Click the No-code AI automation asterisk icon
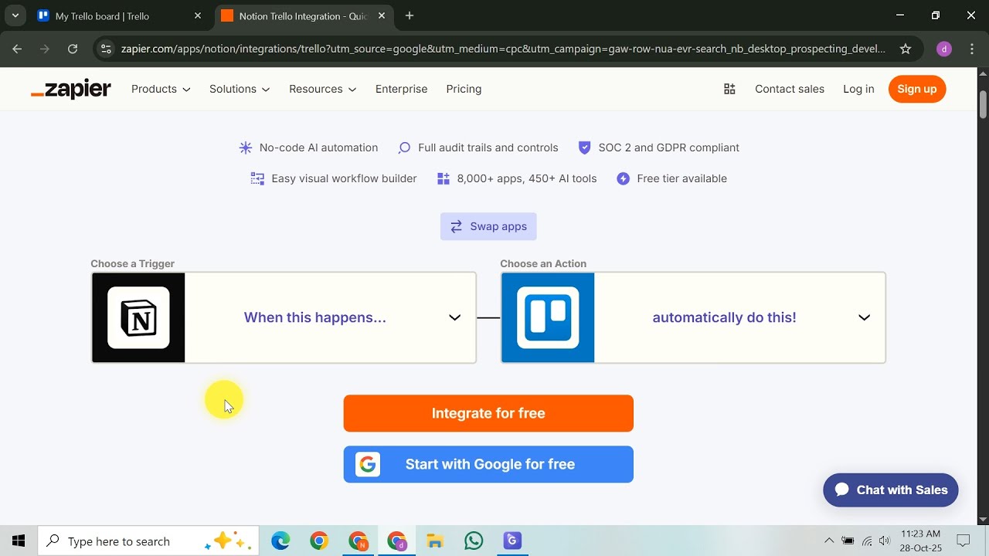This screenshot has width=989, height=556. [x=246, y=147]
